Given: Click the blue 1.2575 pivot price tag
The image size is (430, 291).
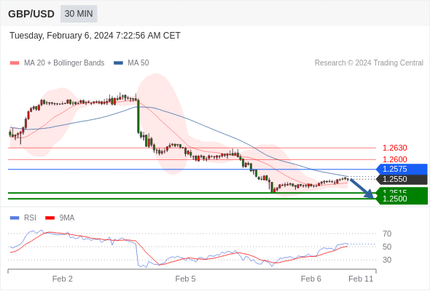Looking at the screenshot, I should 402,170.
